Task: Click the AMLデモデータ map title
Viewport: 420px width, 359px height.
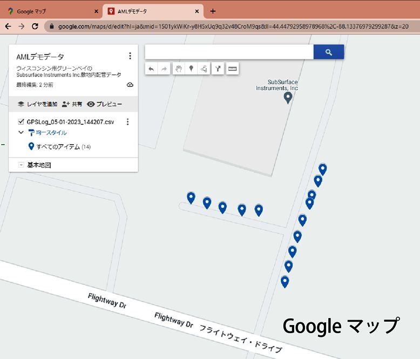Action: click(x=40, y=57)
